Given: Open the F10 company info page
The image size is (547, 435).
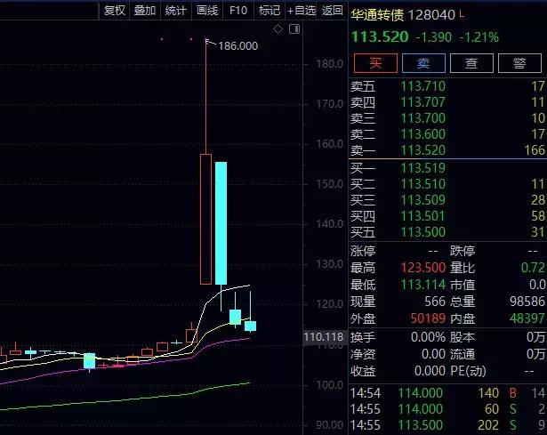Looking at the screenshot, I should point(238,11).
